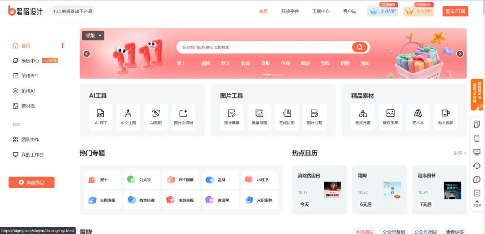
Task: Open the AI PPT tool icon
Action: click(101, 116)
